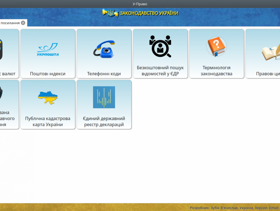Click the blue declarations register icon
Screen dimensions: 280x211
point(104,97)
